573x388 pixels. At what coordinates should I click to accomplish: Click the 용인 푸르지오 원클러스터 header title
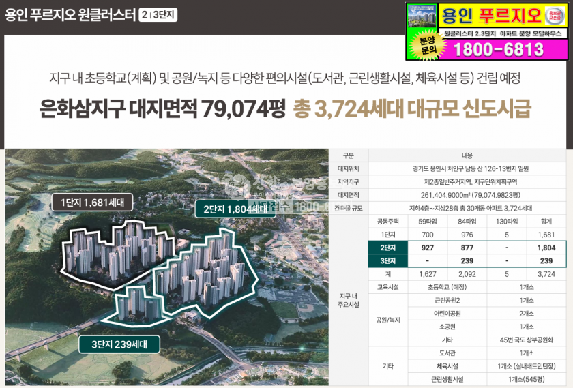click(x=69, y=14)
